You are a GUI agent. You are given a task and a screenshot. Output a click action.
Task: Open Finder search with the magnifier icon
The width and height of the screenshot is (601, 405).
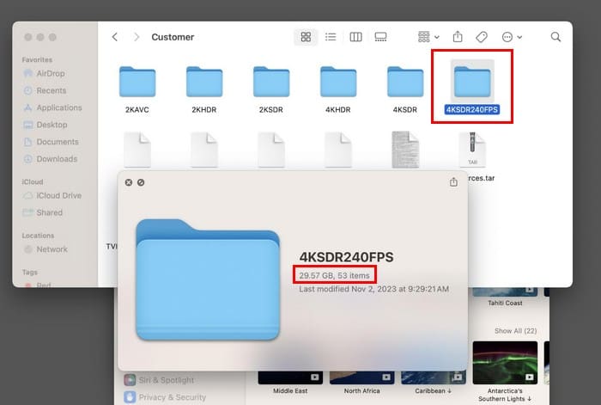(555, 37)
